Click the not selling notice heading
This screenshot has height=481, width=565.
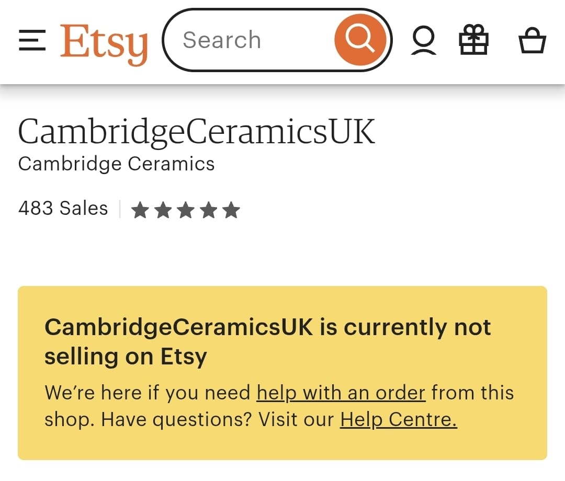[x=268, y=341]
